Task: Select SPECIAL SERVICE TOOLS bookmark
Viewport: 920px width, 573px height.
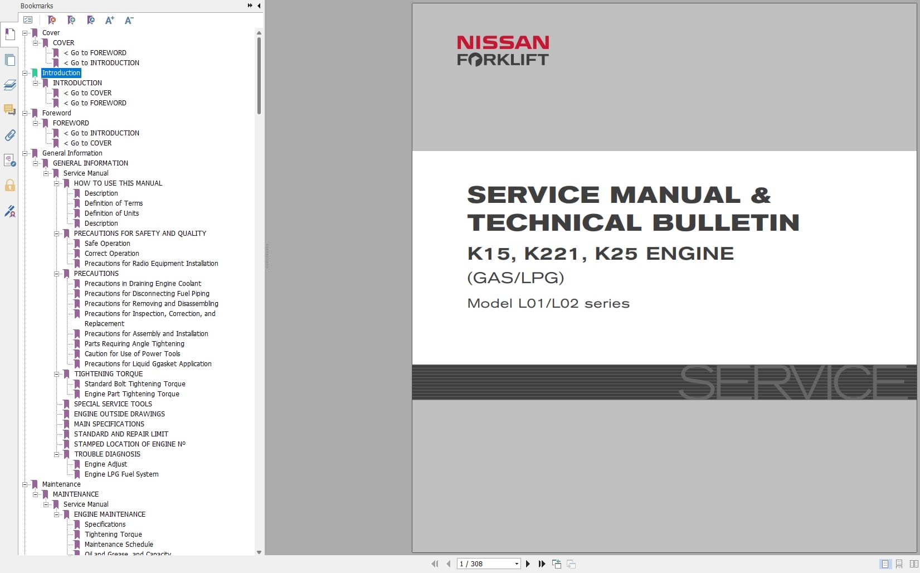Action: tap(113, 404)
